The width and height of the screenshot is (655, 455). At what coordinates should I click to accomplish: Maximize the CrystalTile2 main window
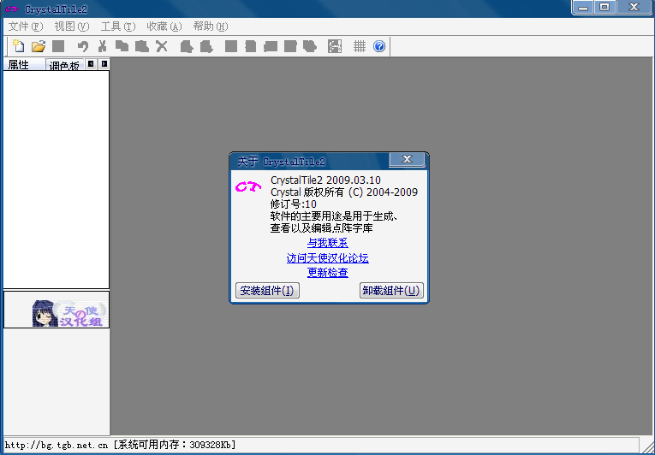point(604,7)
